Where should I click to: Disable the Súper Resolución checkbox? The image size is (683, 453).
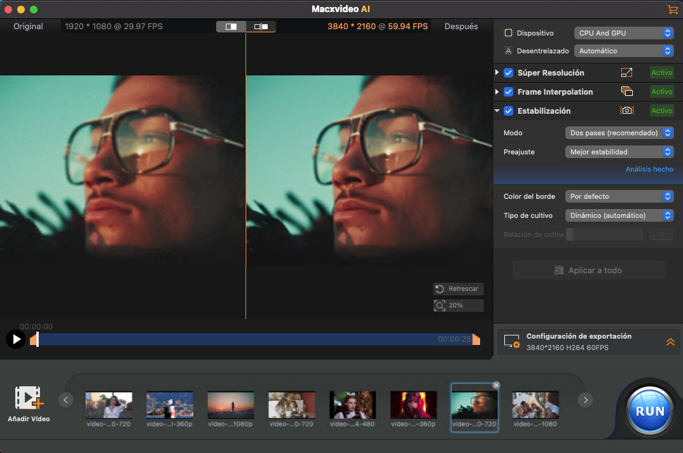[508, 72]
